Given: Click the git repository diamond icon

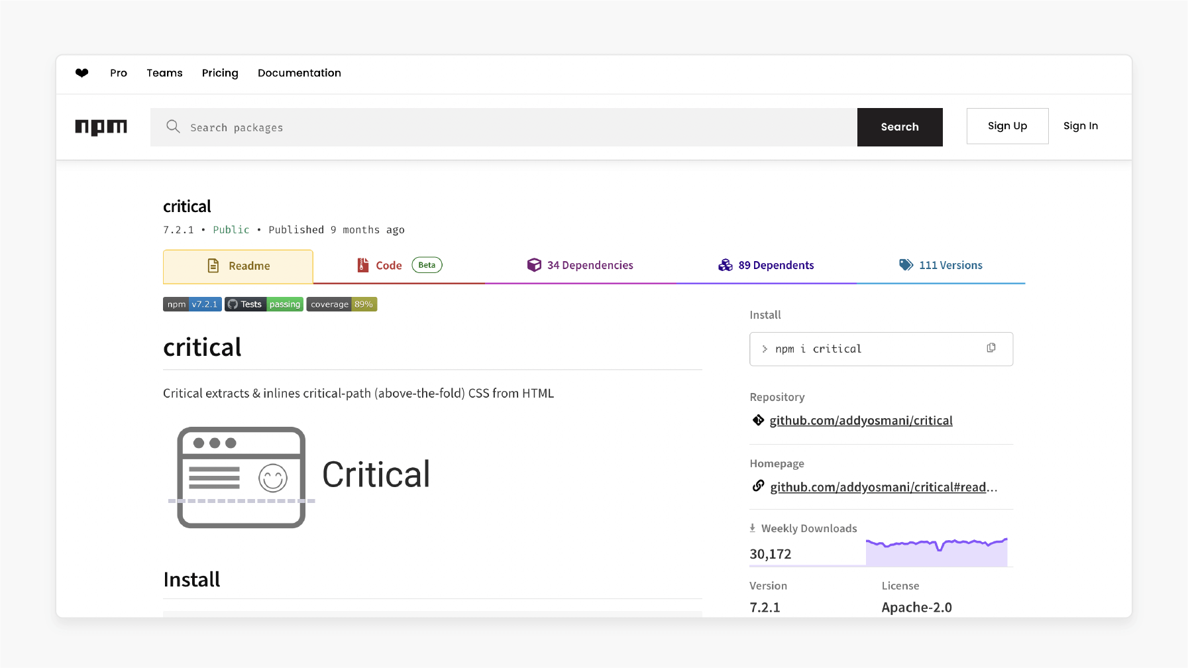Looking at the screenshot, I should (x=759, y=420).
